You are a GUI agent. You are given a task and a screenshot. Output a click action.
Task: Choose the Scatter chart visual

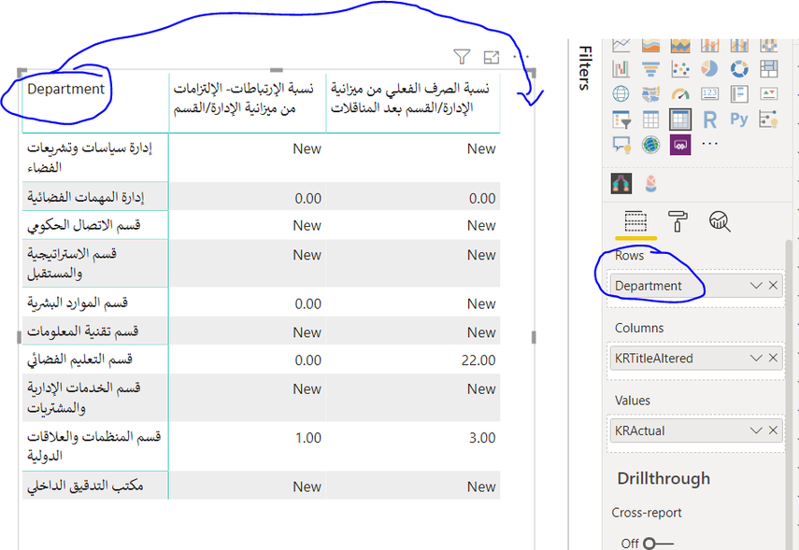coord(680,69)
